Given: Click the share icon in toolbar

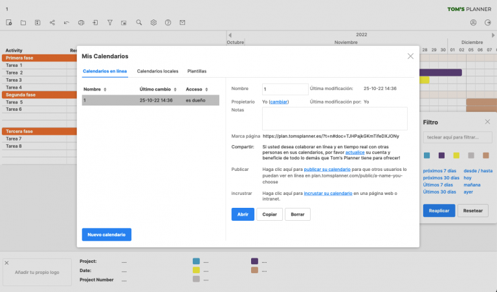Looking at the screenshot, I should pyautogui.click(x=52, y=23).
